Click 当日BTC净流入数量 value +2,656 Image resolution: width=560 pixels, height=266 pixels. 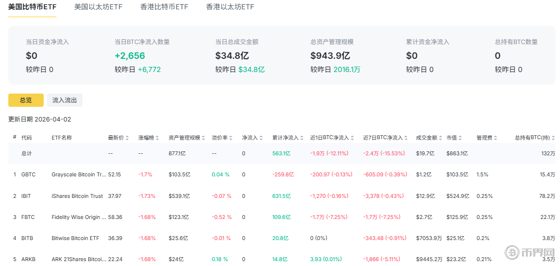click(129, 56)
